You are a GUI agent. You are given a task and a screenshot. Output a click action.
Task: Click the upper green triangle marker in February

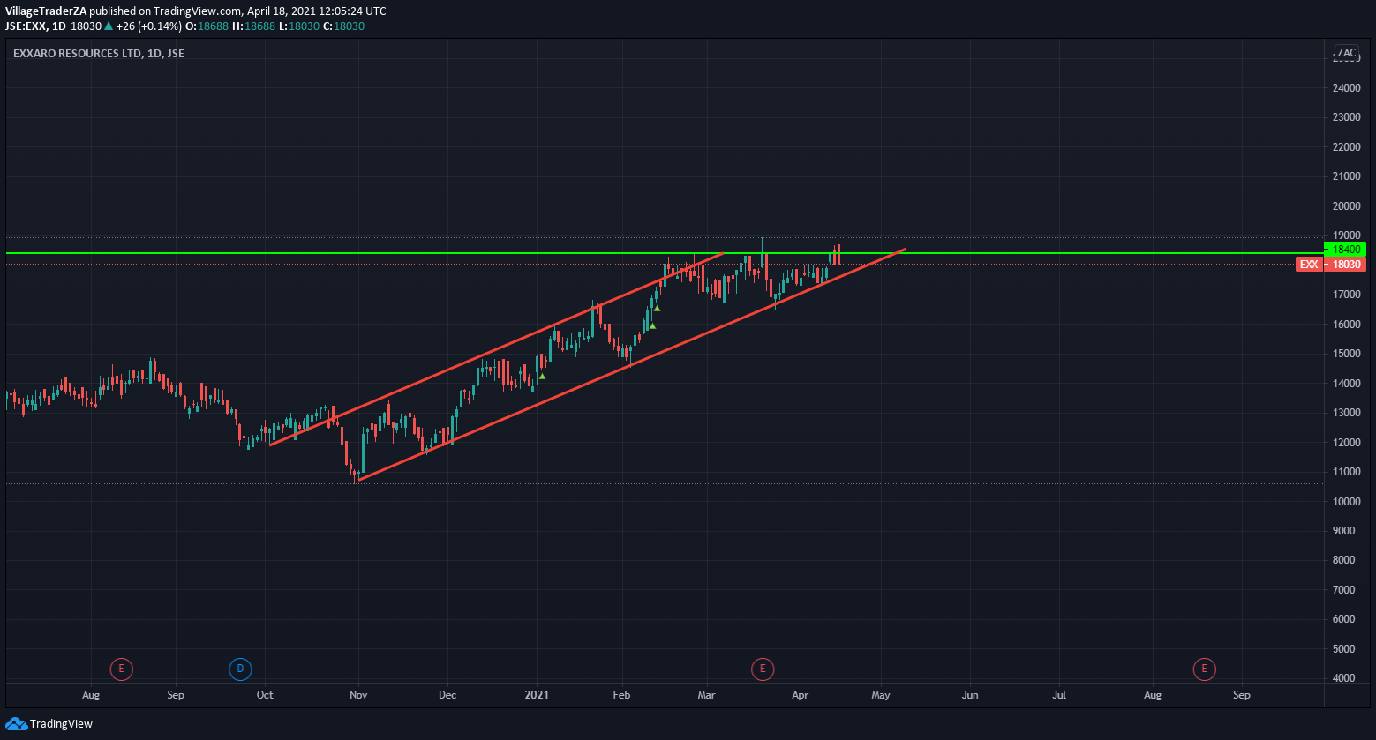click(658, 308)
